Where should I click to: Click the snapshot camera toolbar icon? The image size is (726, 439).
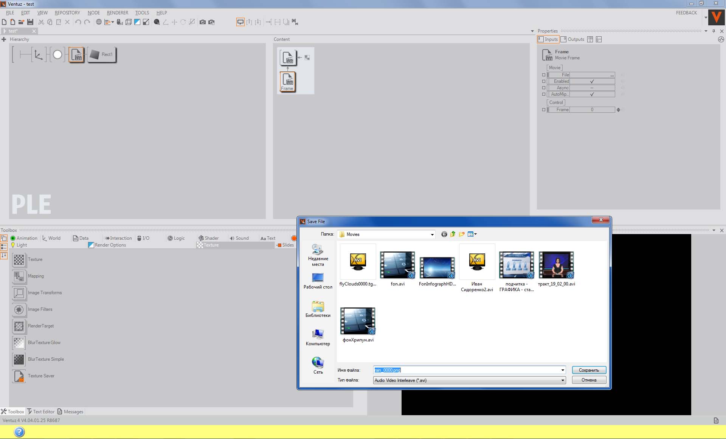[x=203, y=22]
